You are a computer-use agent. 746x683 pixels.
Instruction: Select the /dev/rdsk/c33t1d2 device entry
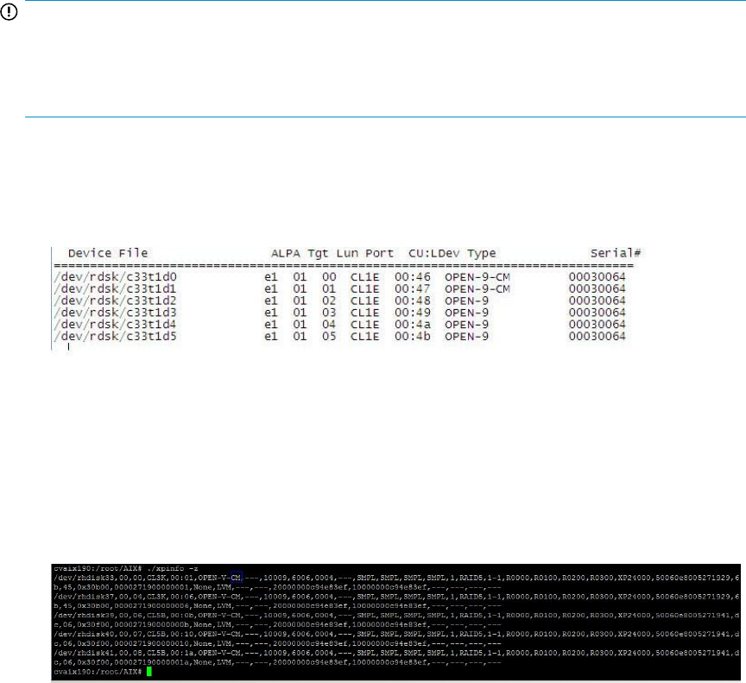pyautogui.click(x=101, y=300)
